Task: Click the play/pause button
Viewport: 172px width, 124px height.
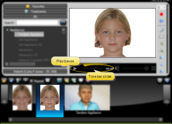Action: tap(75, 69)
